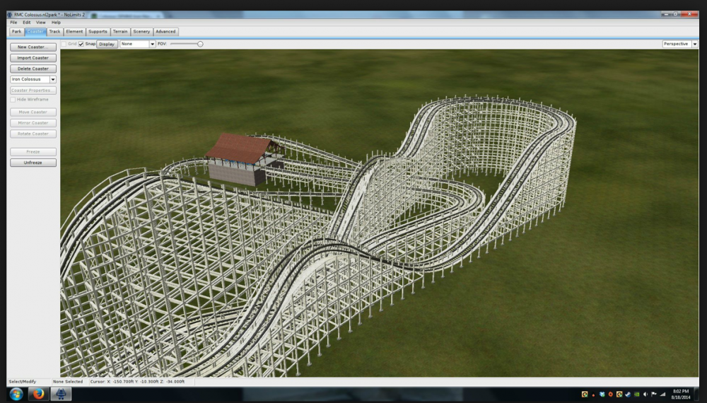
Task: Click the NoLimits app icon in title bar
Action: [x=10, y=14]
